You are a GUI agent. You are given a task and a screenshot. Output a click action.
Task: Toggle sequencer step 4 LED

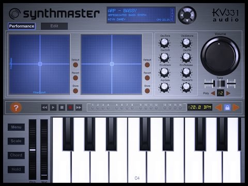[108, 108]
